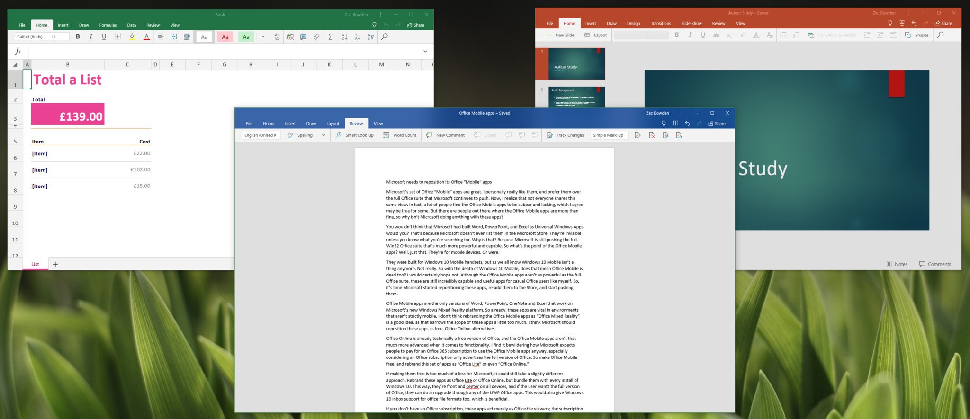Click the Tell Me lightbulb in Excel

tap(374, 25)
